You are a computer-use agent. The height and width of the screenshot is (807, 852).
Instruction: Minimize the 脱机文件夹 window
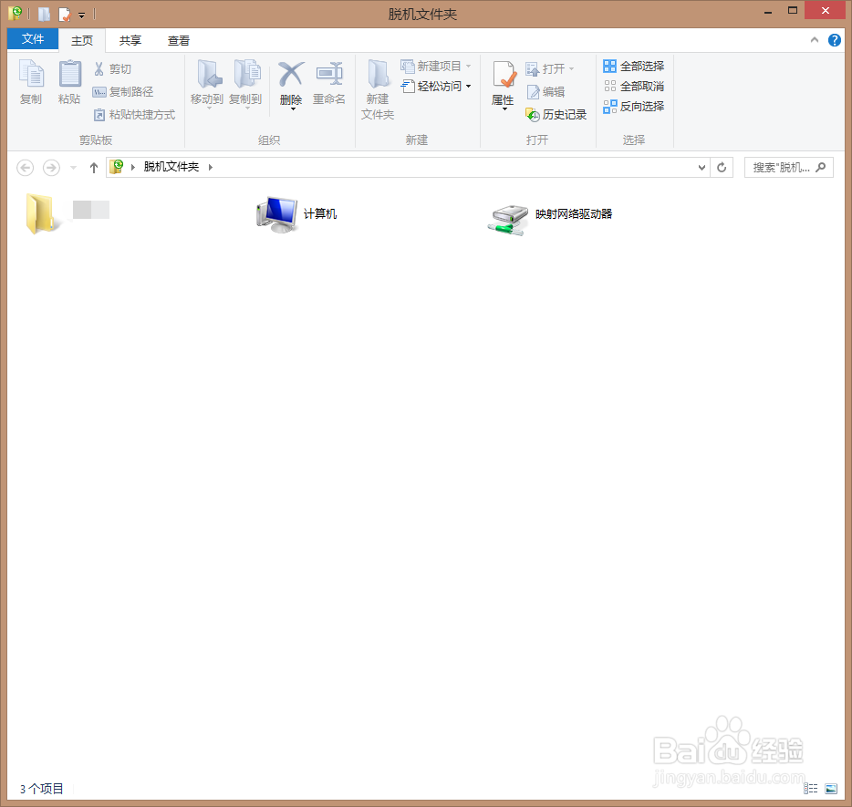(768, 11)
